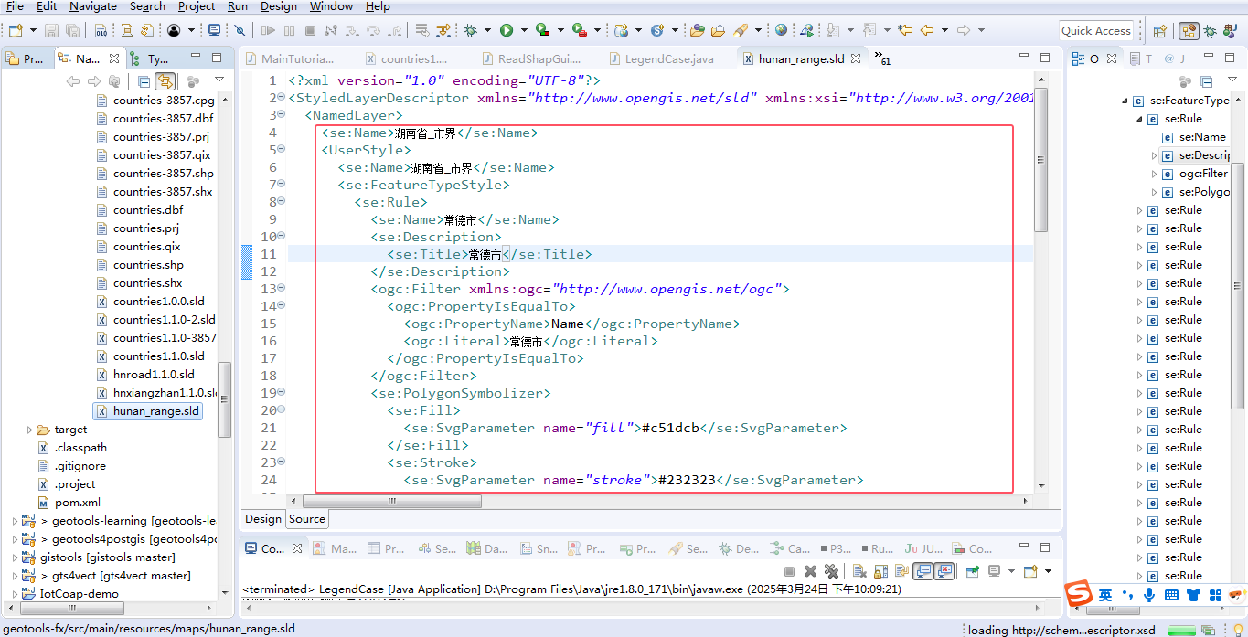Screen dimensions: 1248x637
Task: Click the Remove All Terminated Launches icon
Action: [x=831, y=571]
